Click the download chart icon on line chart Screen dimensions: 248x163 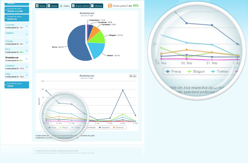click(134, 76)
